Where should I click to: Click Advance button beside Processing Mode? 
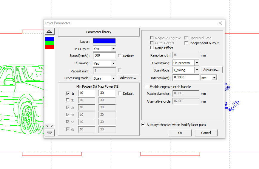tap(128, 78)
